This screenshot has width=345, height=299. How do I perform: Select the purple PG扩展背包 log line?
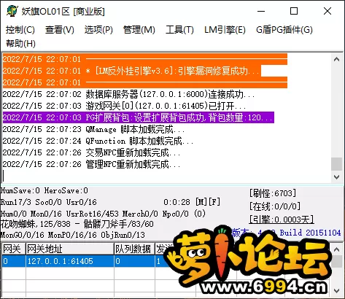(x=139, y=117)
